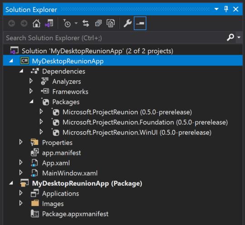Image resolution: width=245 pixels, height=225 pixels.
Task: Expand the Analyzers node
Action: [31, 81]
